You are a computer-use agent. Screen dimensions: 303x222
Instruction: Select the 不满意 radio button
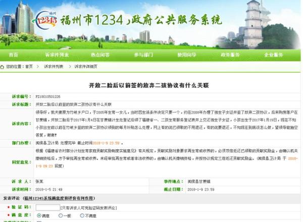pos(82,215)
